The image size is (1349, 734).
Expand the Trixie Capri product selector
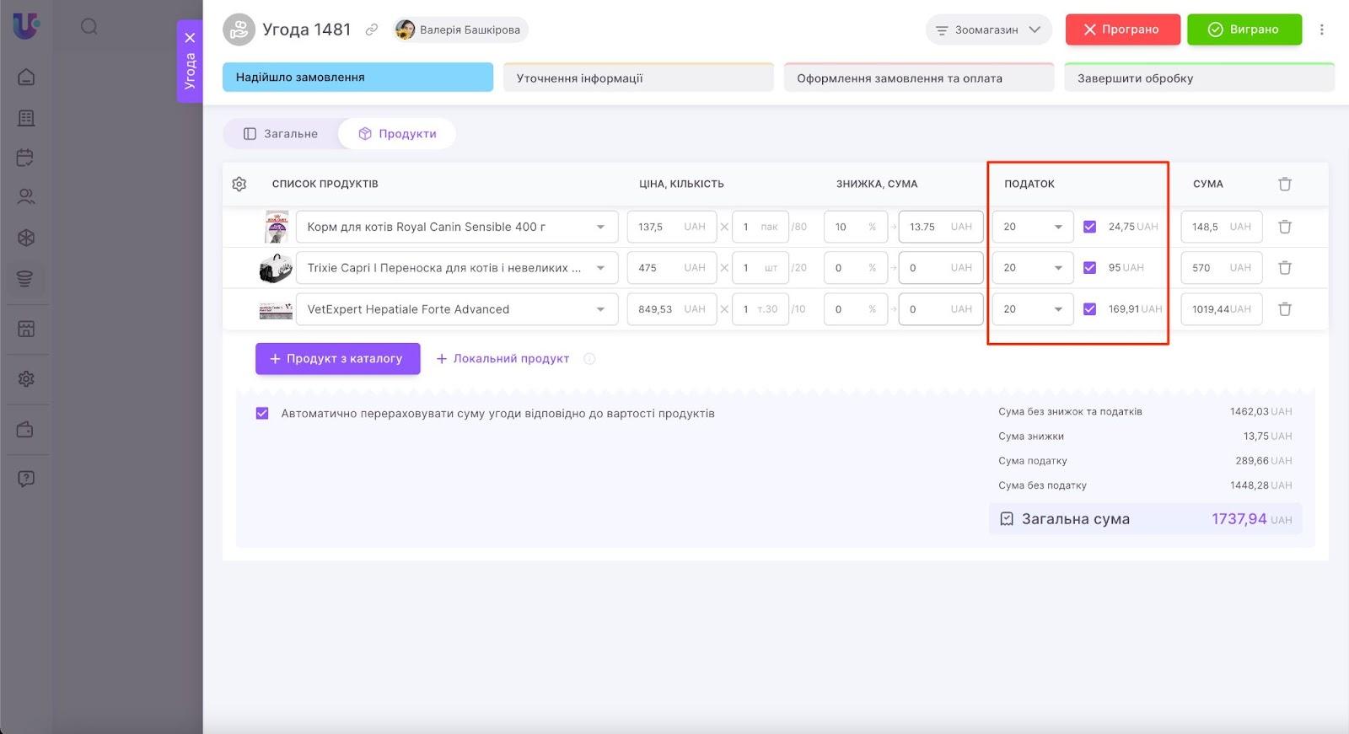pos(600,268)
